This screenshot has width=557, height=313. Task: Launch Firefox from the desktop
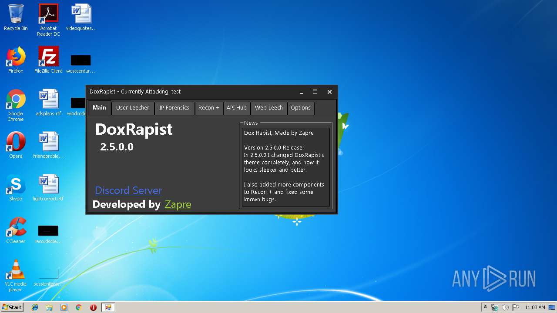point(16,60)
